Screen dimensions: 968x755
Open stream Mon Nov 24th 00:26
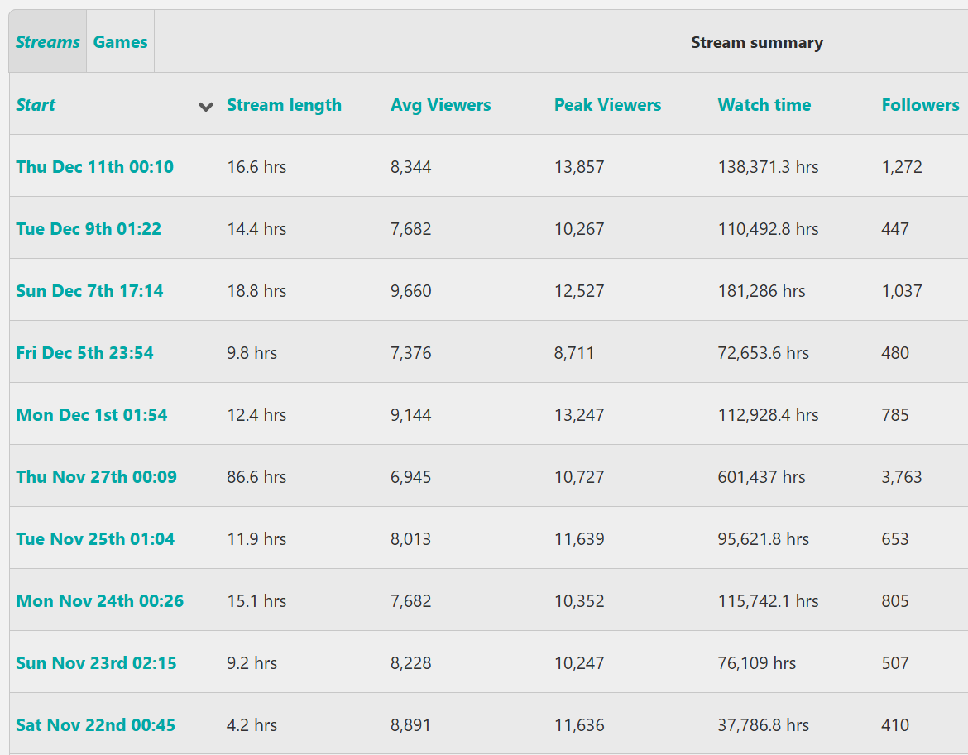coord(99,601)
